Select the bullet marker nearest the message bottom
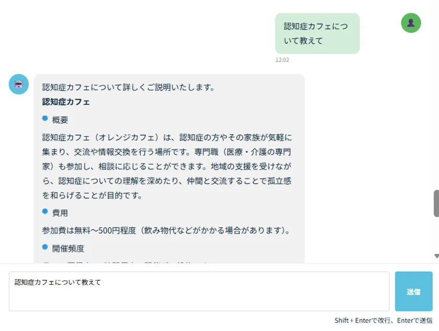Viewport: 439px width, 331px height. tap(44, 248)
